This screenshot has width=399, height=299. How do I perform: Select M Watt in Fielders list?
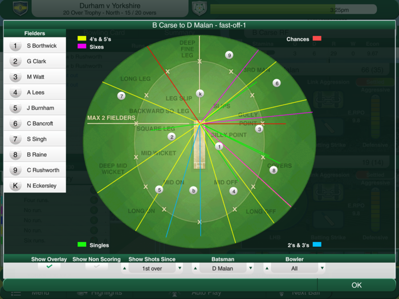pyautogui.click(x=35, y=77)
